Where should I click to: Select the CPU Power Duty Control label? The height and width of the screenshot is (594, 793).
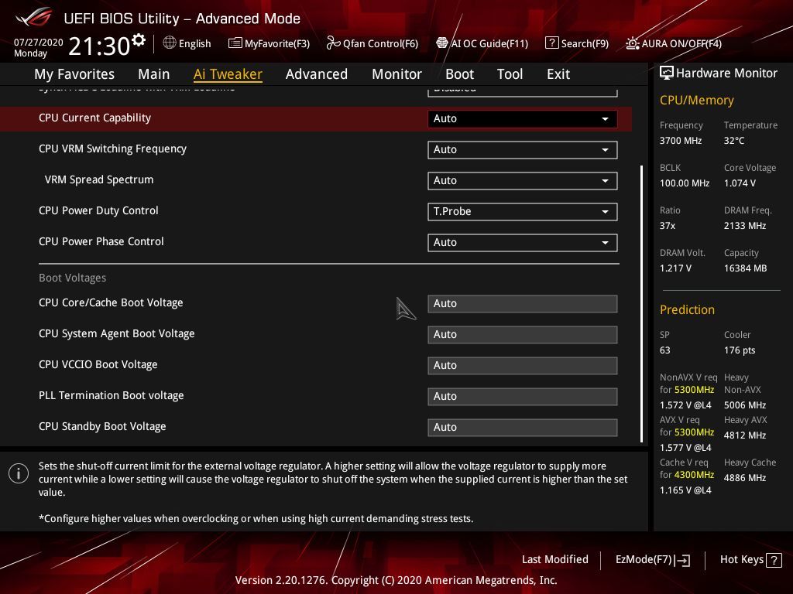pyautogui.click(x=98, y=210)
